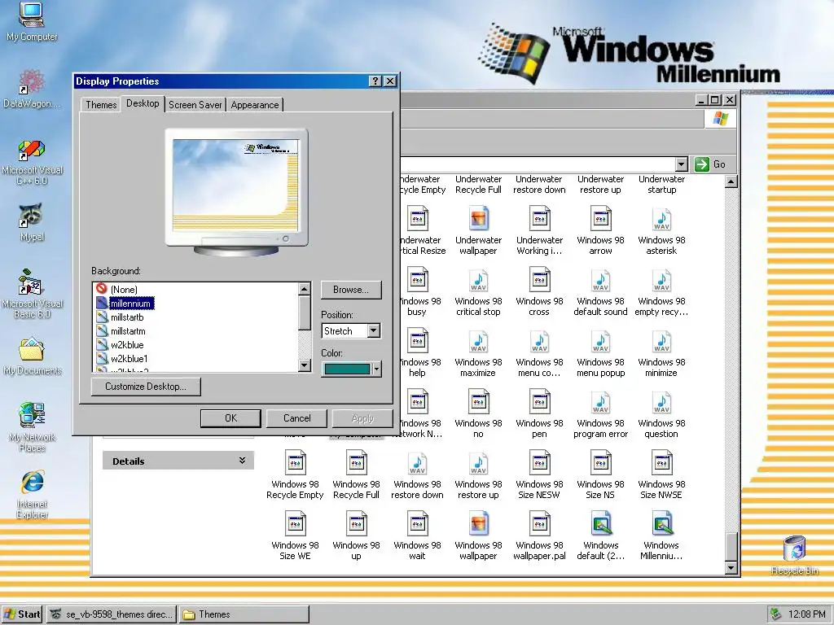The width and height of the screenshot is (834, 625).
Task: Select Windows 98 restore down sound
Action: click(x=417, y=475)
